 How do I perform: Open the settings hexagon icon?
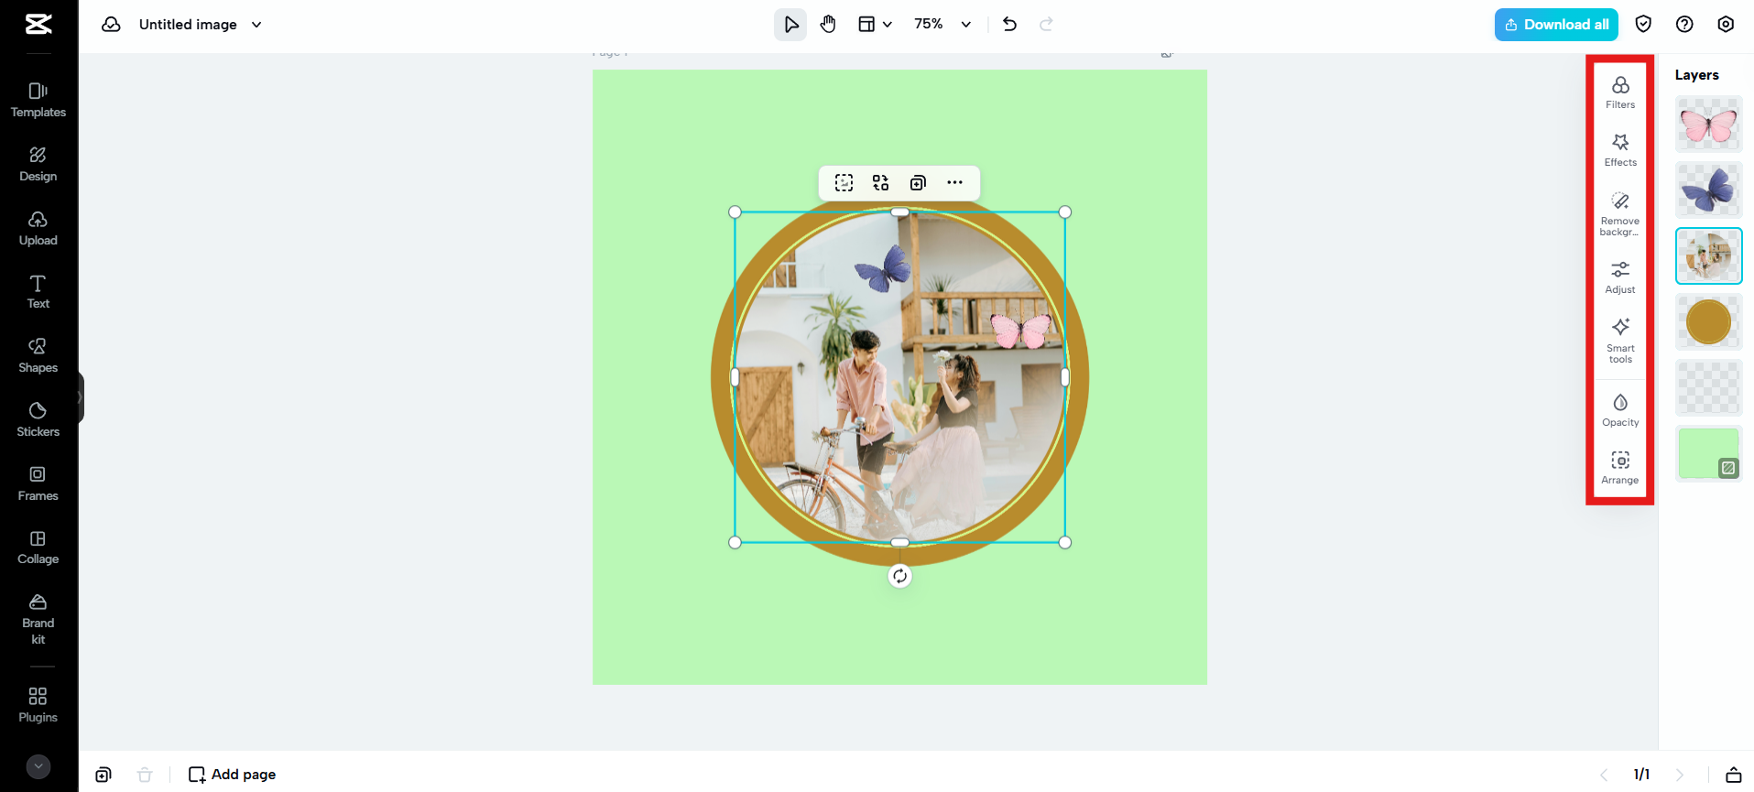pos(1726,25)
